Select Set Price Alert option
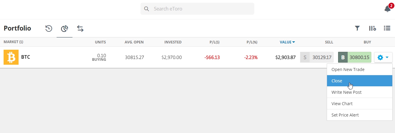 (360, 115)
